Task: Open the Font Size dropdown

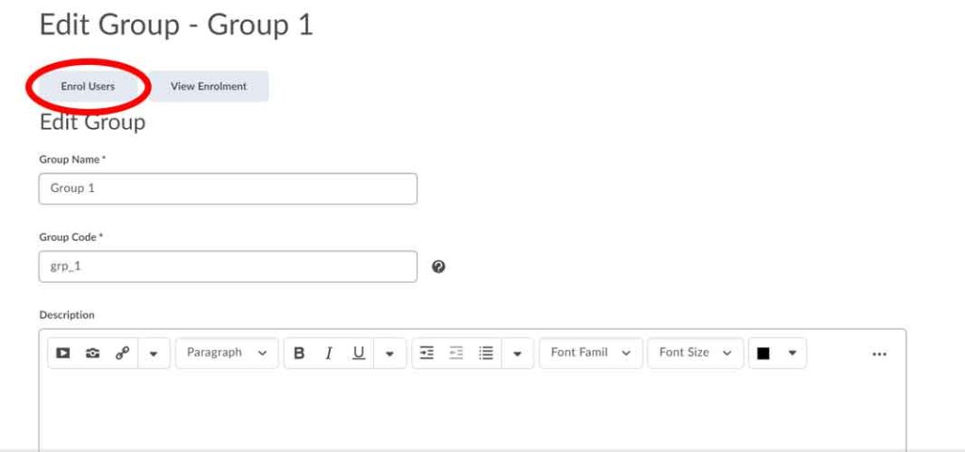Action: [x=695, y=353]
